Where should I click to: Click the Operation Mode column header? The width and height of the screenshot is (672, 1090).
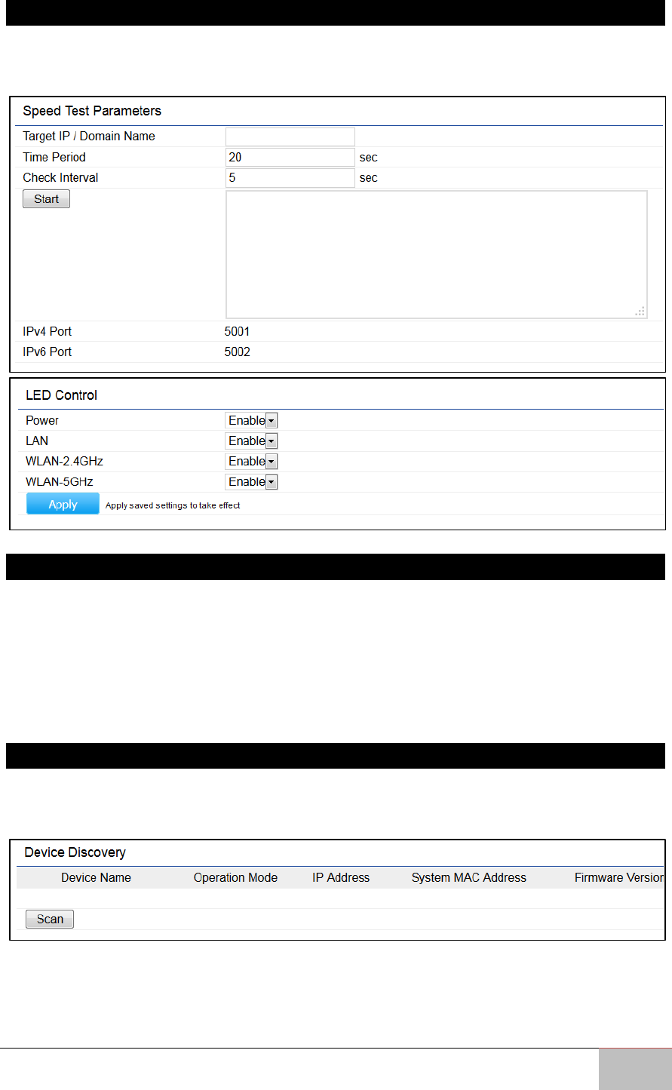click(x=235, y=877)
